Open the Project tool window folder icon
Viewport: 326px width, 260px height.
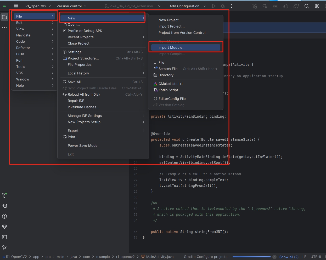click(4, 17)
